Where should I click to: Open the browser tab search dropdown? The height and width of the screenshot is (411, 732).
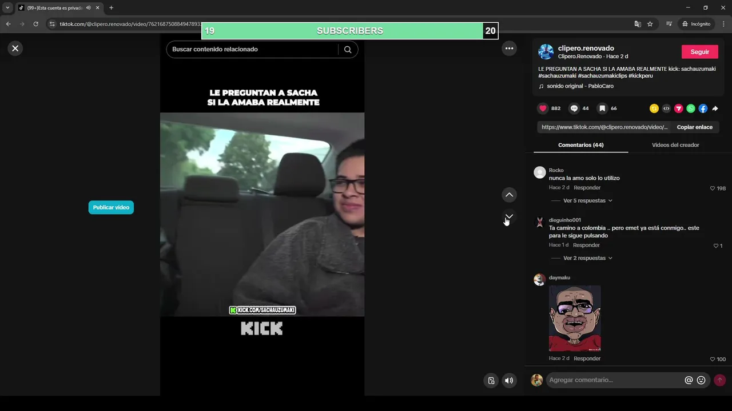coord(7,8)
